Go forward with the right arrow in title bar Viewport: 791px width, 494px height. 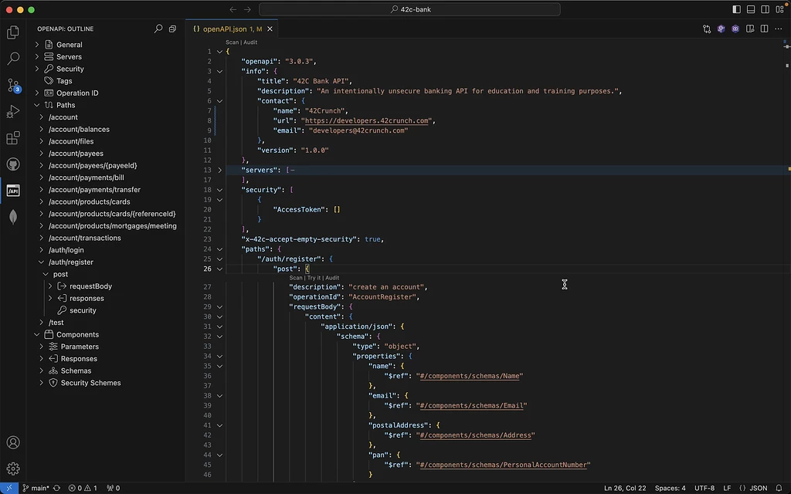247,9
